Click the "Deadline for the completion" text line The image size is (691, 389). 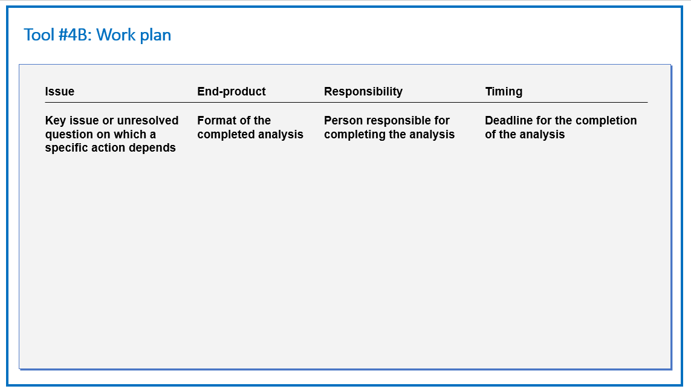pos(560,120)
